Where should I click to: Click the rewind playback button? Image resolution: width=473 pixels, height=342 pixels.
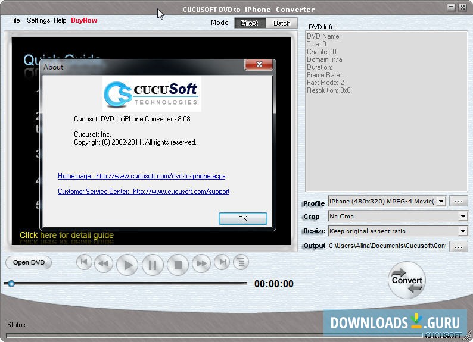[x=104, y=263]
